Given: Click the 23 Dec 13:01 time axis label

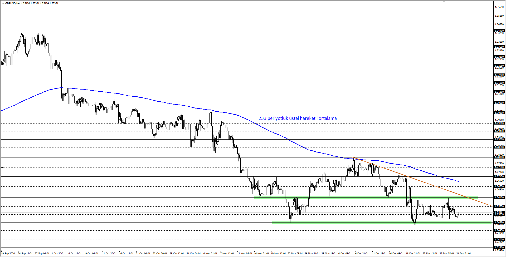Looking at the screenshot, I should click(430, 254).
